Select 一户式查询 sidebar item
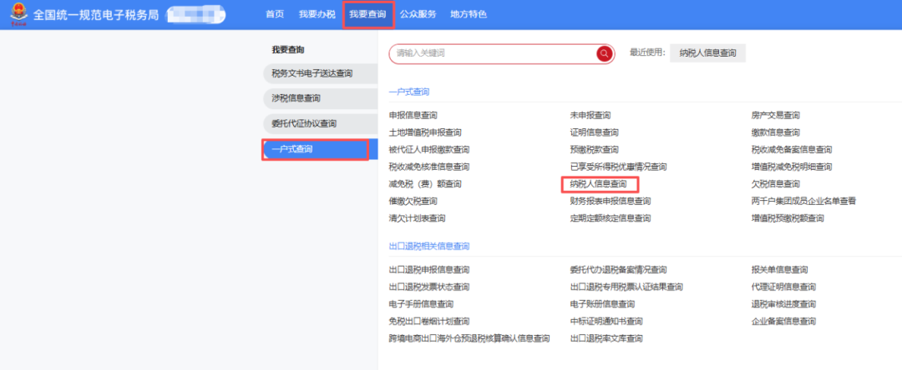This screenshot has width=902, height=370. (x=292, y=149)
